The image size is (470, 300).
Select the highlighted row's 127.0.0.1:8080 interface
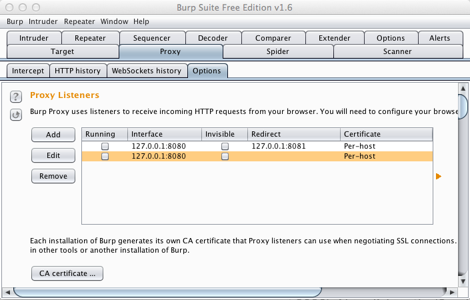159,157
